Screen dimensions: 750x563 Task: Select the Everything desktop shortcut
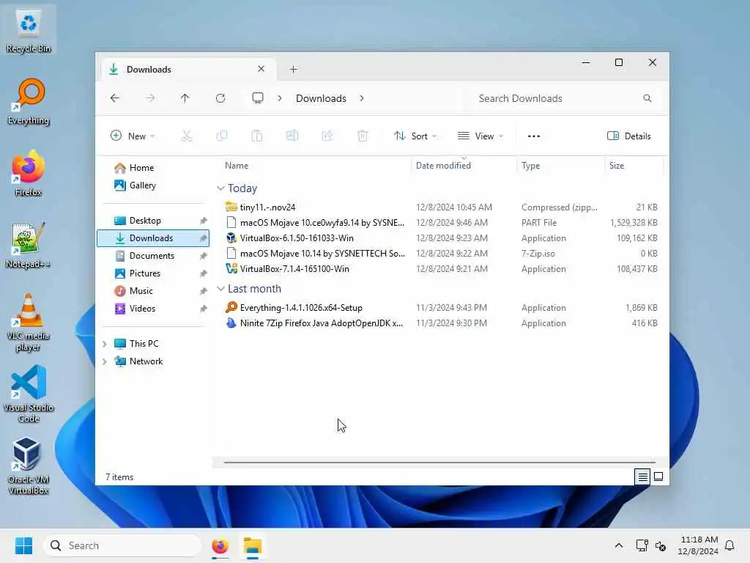tap(29, 102)
